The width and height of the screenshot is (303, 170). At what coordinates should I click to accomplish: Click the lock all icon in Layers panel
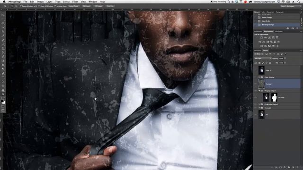coord(270,63)
